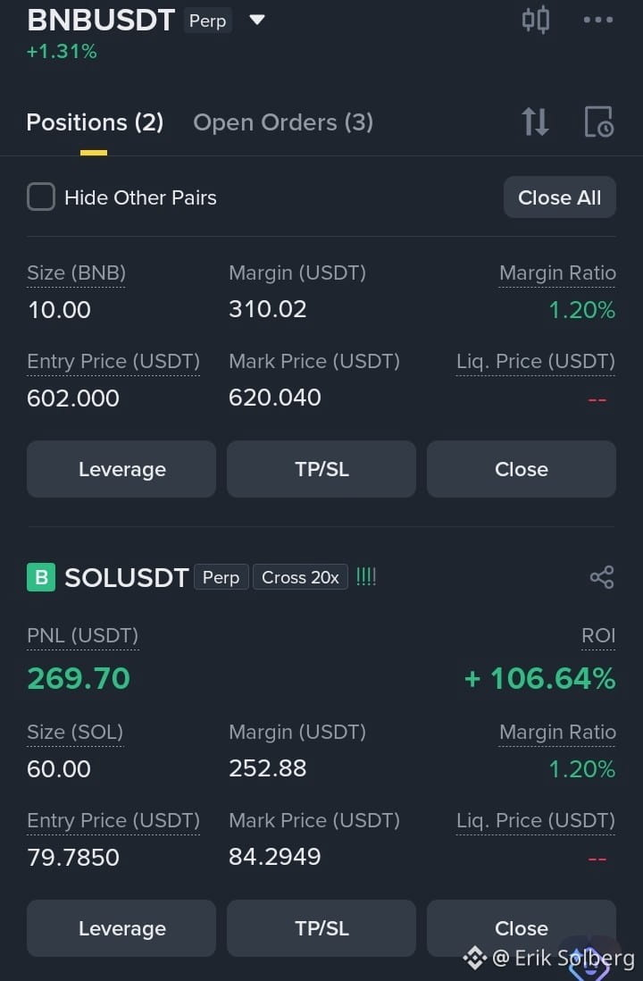643x981 pixels.
Task: Expand the BNBUSDT pair selector dropdown arrow
Action: click(x=257, y=20)
